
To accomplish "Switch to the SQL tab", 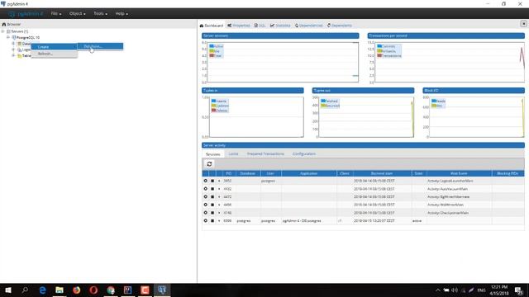I will pyautogui.click(x=260, y=26).
